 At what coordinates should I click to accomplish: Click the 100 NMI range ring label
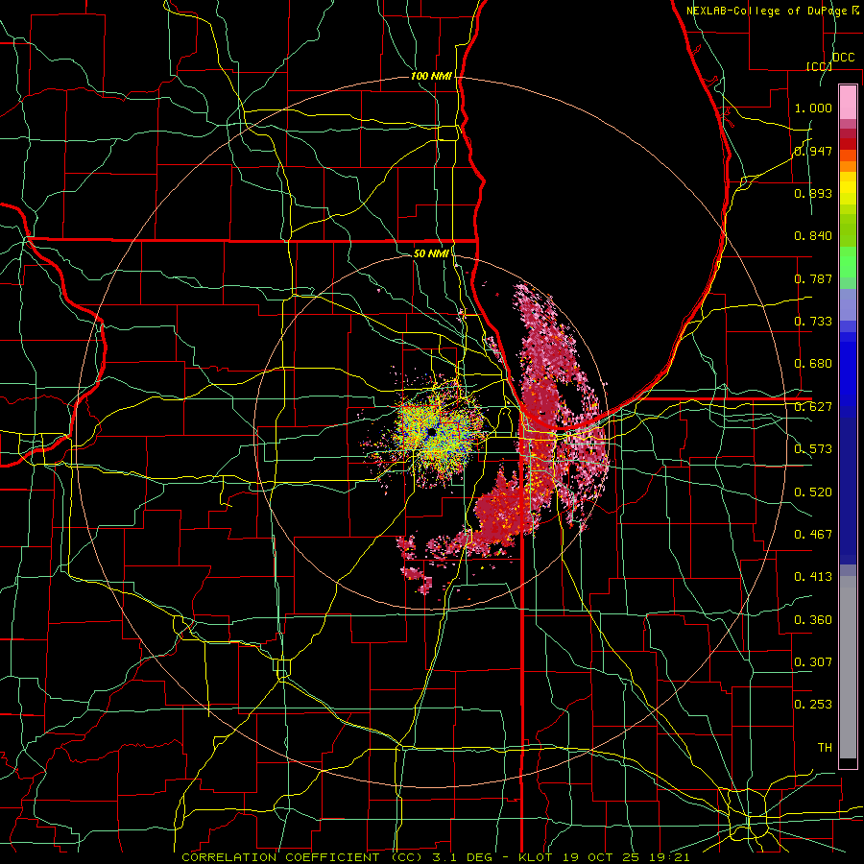point(431,76)
